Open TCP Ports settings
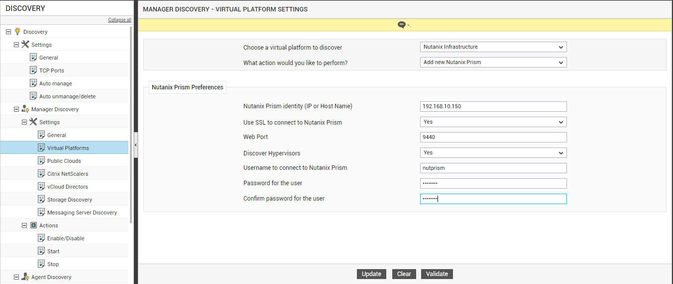This screenshot has width=673, height=284. click(52, 71)
